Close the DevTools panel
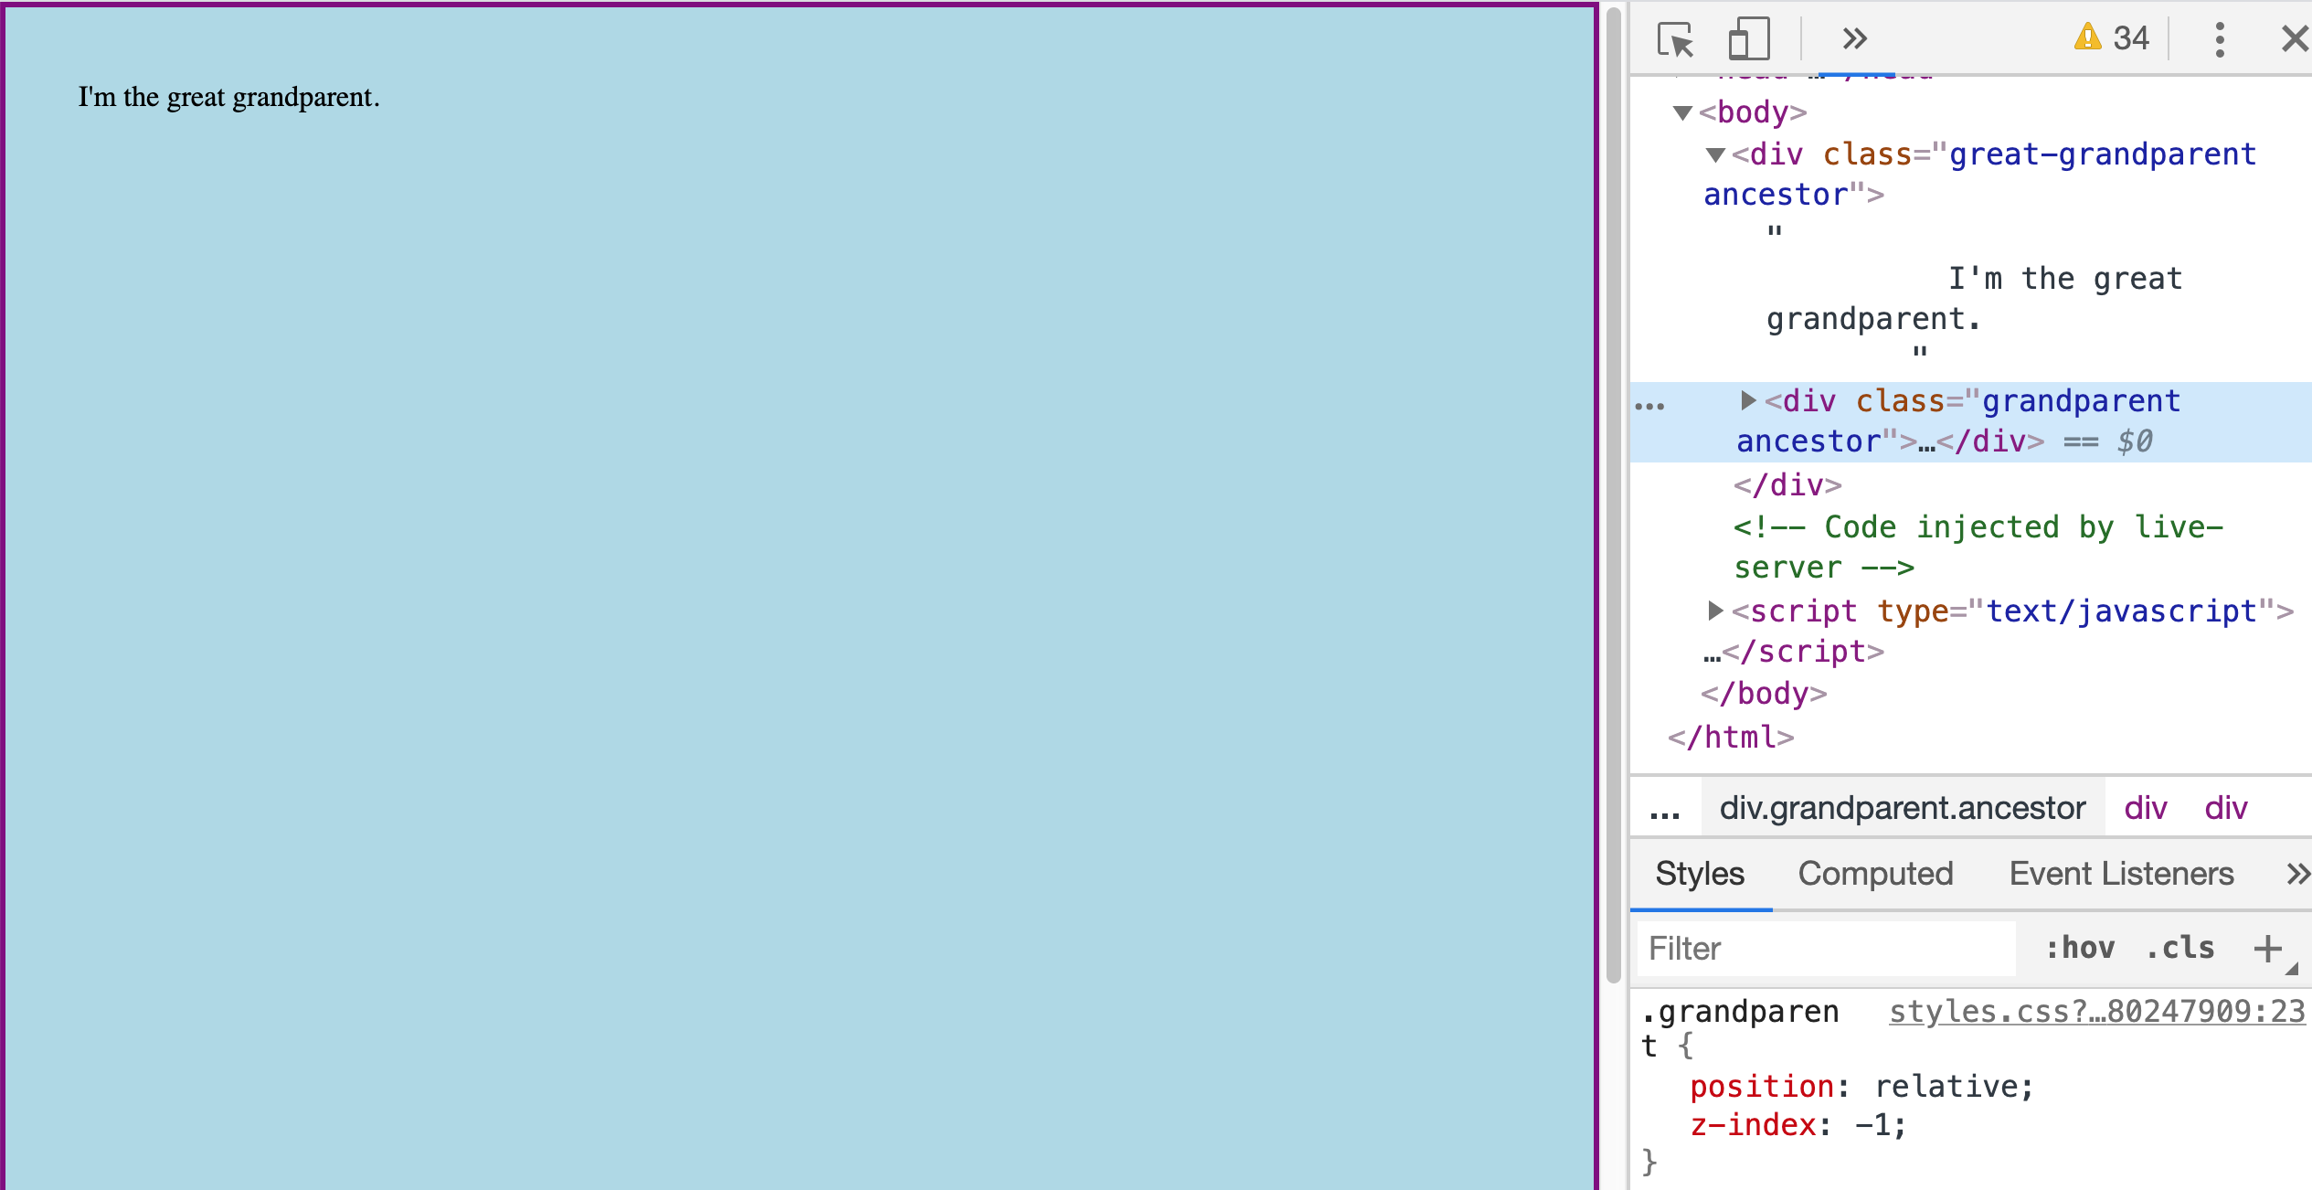The image size is (2312, 1190). pyautogui.click(x=2294, y=39)
